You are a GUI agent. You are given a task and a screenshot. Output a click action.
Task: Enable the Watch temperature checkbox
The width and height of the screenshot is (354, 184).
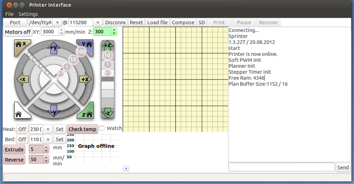[x=102, y=129]
